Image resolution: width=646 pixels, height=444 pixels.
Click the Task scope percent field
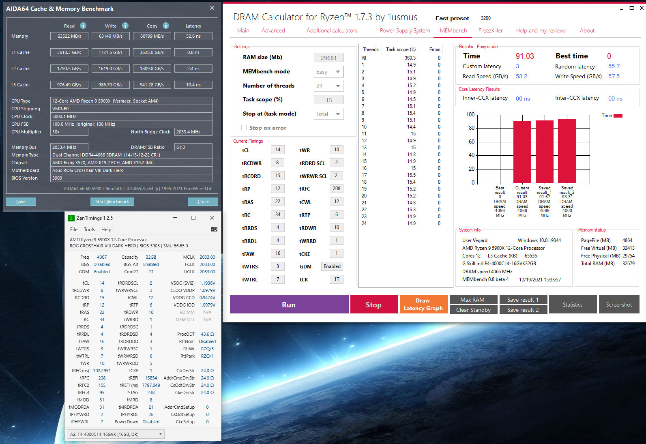(x=329, y=100)
